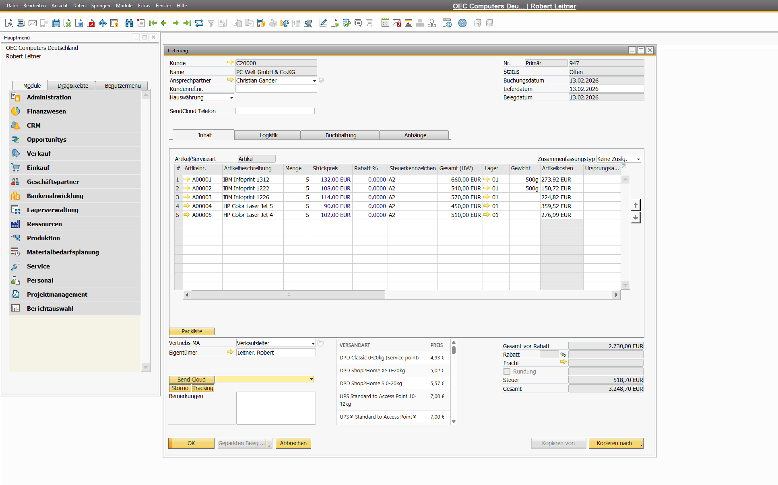
Task: Enable the Rundung checkbox
Action: [x=507, y=371]
